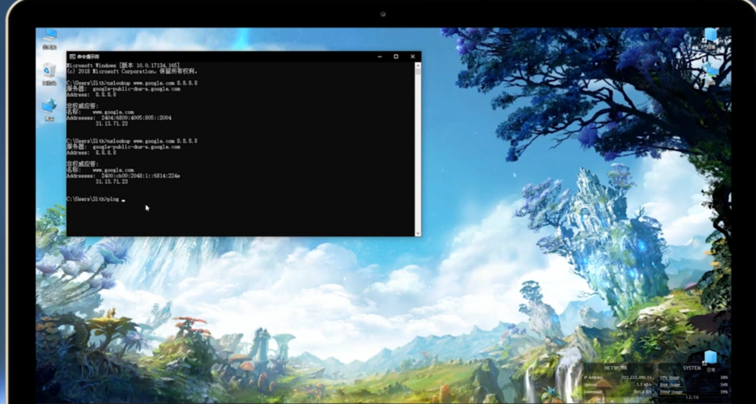The width and height of the screenshot is (756, 404).
Task: Close the Command Prompt window
Action: 412,56
